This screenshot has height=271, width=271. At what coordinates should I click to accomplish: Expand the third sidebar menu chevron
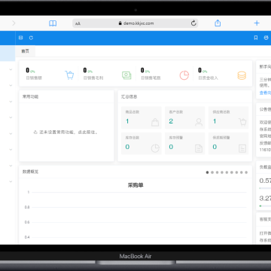pyautogui.click(x=11, y=102)
